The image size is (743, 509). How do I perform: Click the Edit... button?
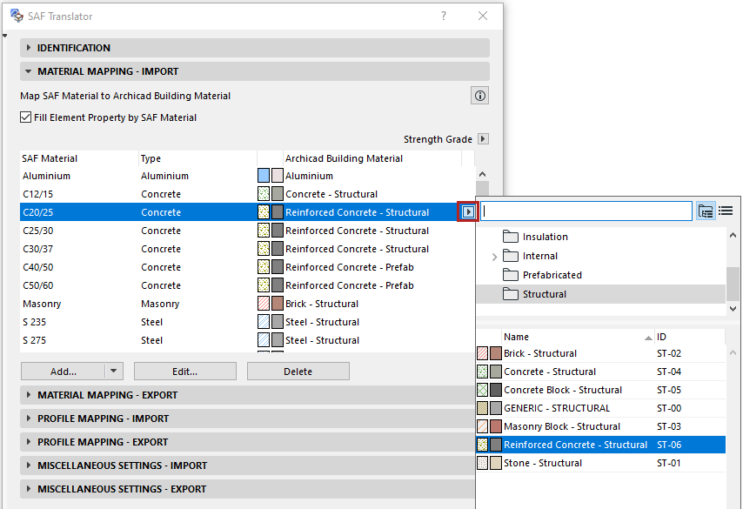[184, 372]
